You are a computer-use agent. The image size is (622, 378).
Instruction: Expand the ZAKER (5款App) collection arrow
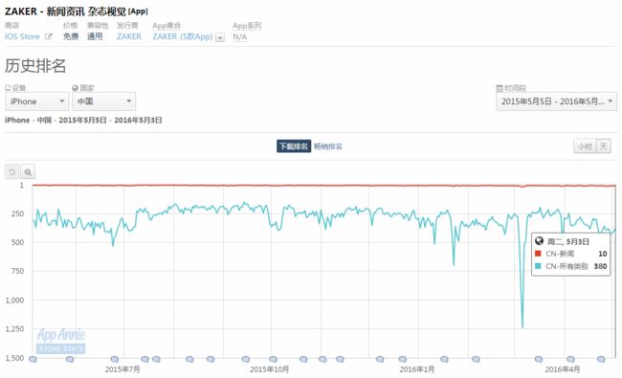220,37
